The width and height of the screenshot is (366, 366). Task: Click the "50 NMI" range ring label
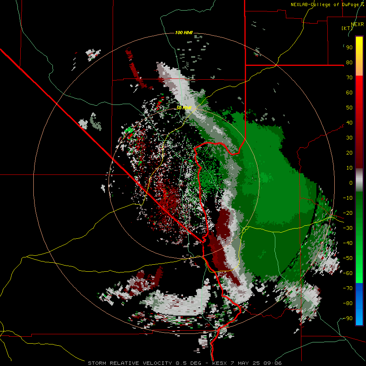(184, 108)
